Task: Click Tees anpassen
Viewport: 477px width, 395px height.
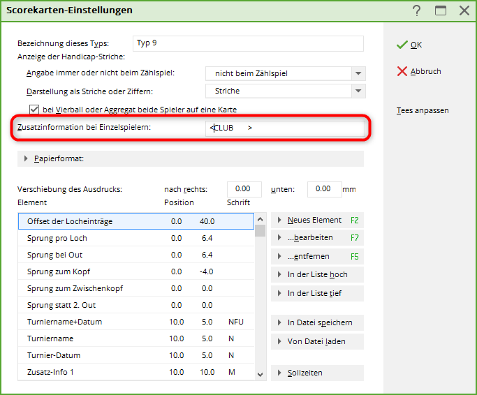Action: tap(422, 110)
